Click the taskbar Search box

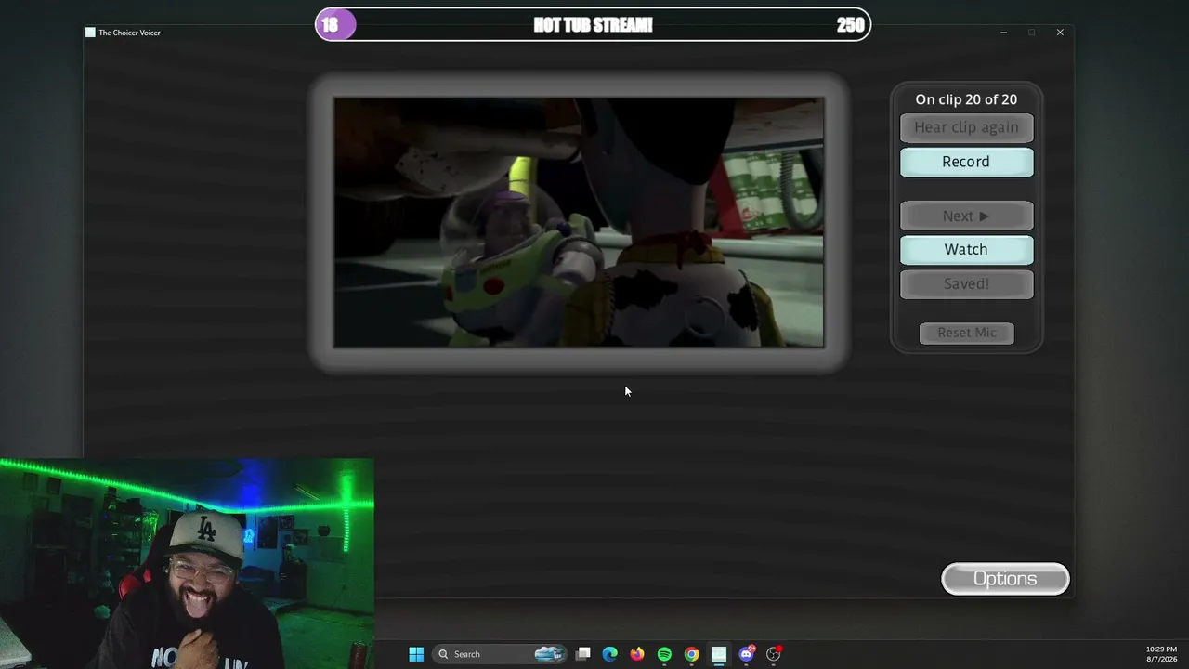pyautogui.click(x=502, y=654)
